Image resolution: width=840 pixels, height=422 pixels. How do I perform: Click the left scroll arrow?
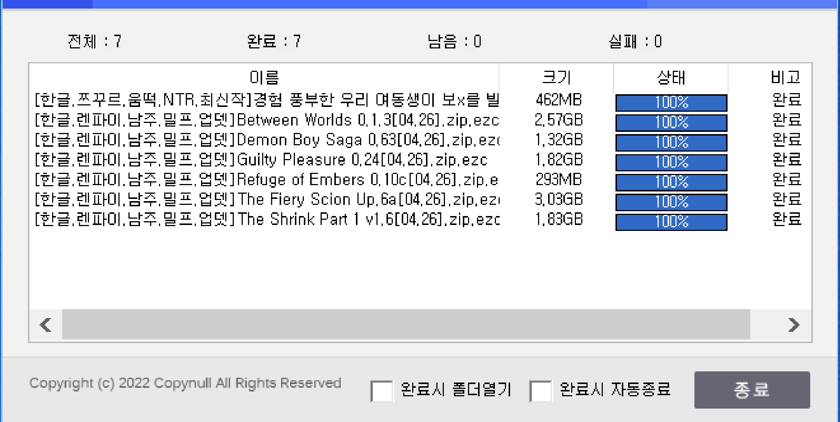(45, 325)
